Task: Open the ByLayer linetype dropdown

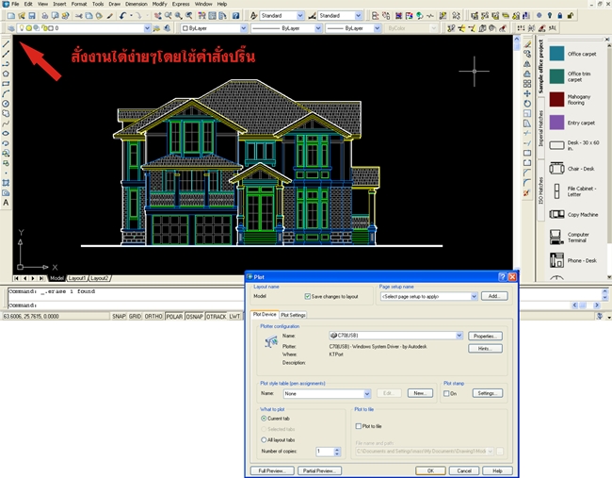Action: [286, 28]
